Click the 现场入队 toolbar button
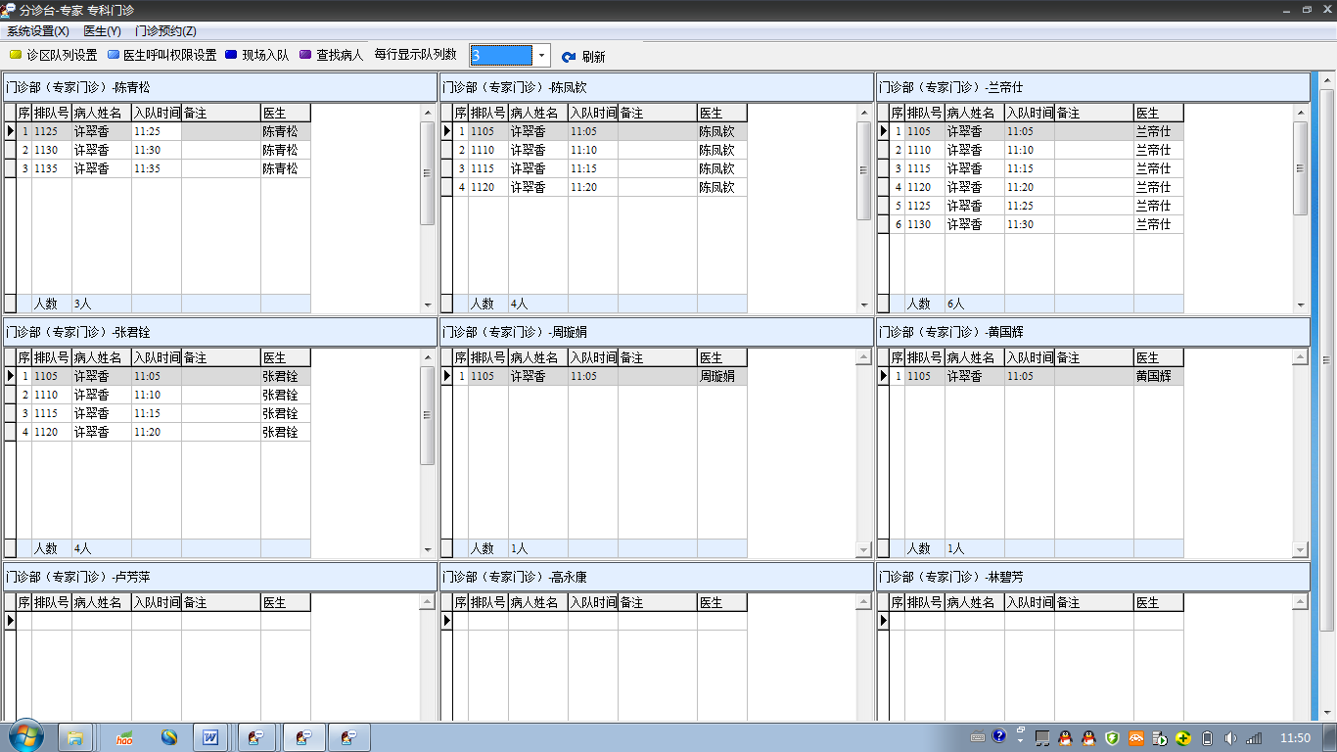The image size is (1337, 752). 257,55
